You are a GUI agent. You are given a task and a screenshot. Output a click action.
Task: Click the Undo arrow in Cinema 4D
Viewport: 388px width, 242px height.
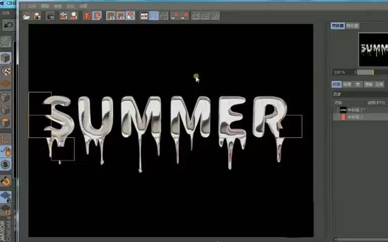point(9,25)
